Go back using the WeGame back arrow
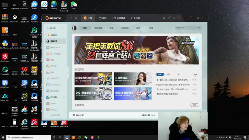 [x=71, y=18]
